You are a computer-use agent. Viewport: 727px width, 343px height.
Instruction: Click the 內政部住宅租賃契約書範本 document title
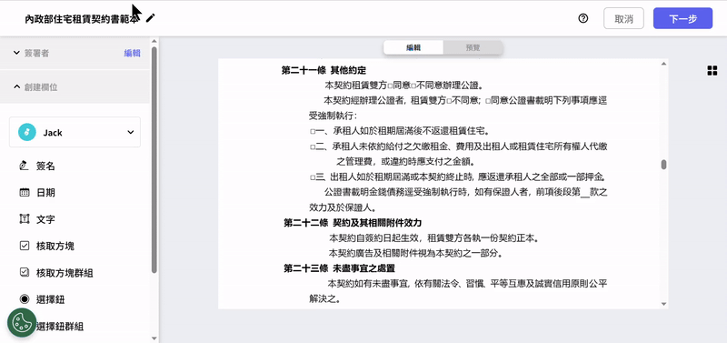[83, 18]
